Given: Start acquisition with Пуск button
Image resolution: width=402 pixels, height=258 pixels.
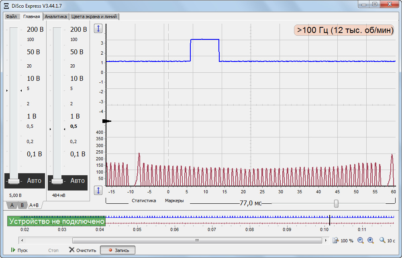Looking at the screenshot, I should point(19,250).
